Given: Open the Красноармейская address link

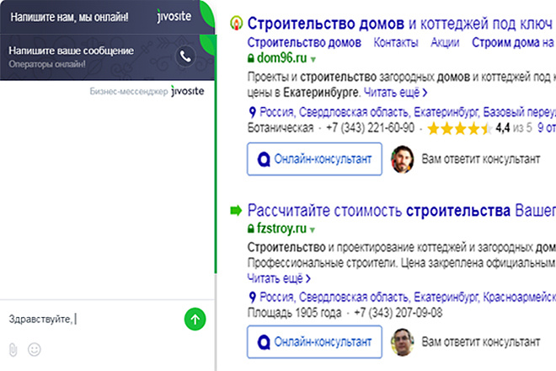Looking at the screenshot, I should [x=407, y=297].
